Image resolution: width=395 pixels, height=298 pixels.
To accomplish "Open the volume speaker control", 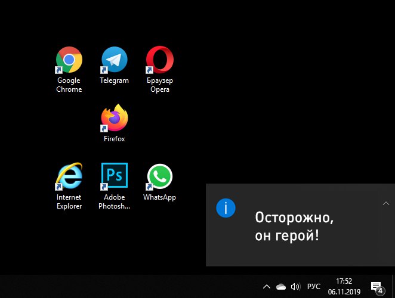I will pyautogui.click(x=295, y=287).
